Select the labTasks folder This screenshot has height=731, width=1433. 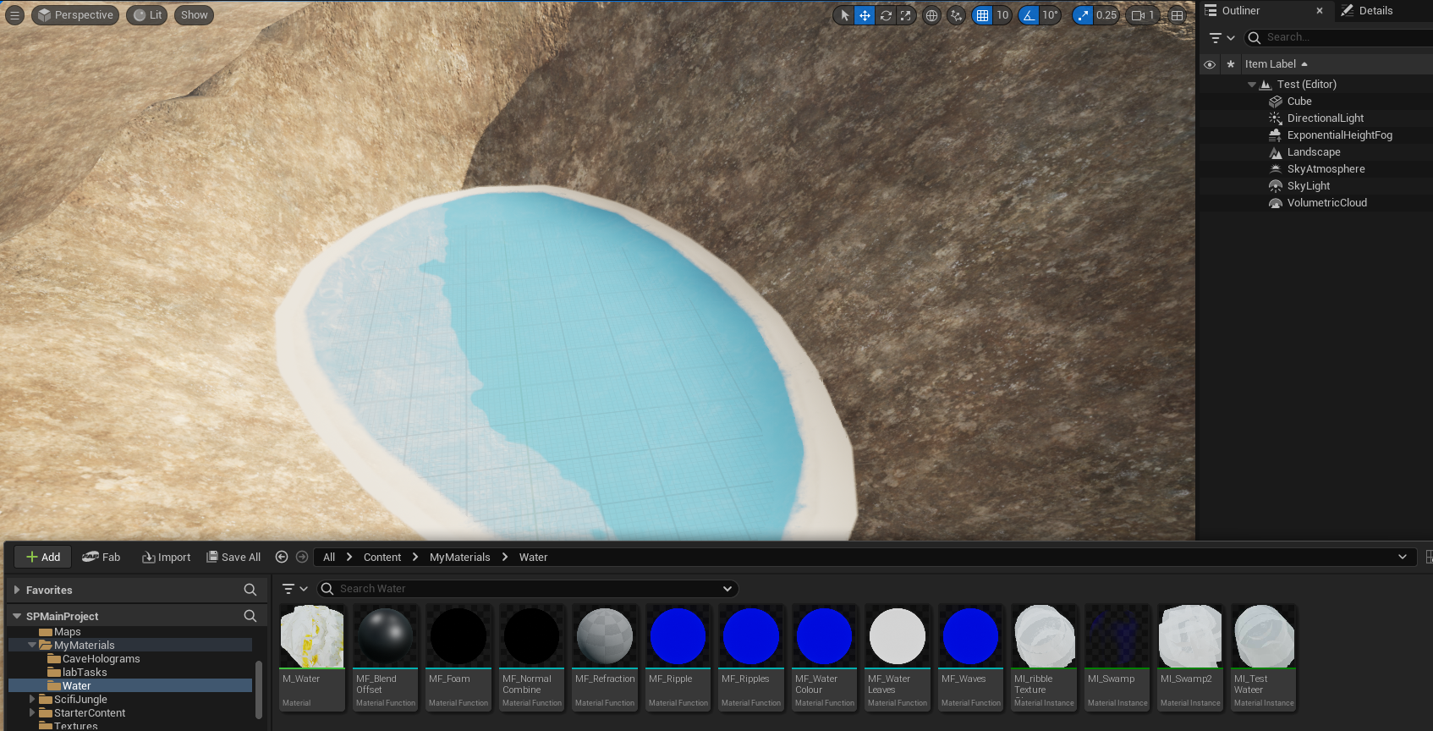pyautogui.click(x=85, y=672)
